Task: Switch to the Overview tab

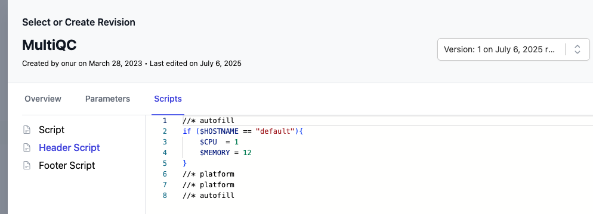Action: pyautogui.click(x=43, y=99)
